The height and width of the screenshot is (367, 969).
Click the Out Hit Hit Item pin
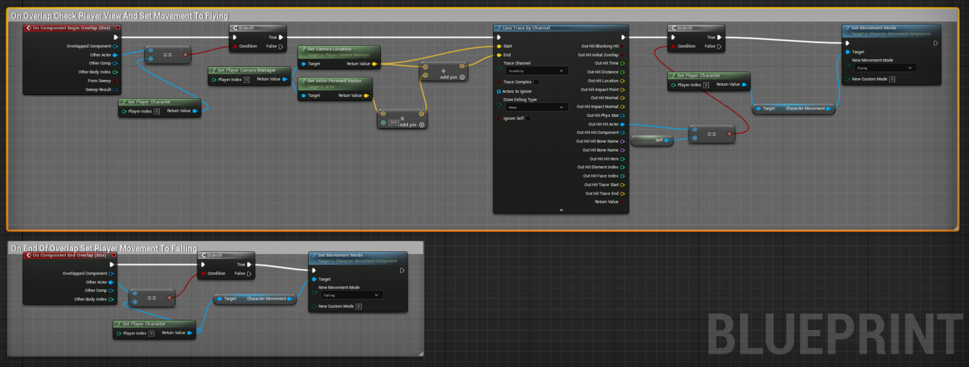(623, 159)
